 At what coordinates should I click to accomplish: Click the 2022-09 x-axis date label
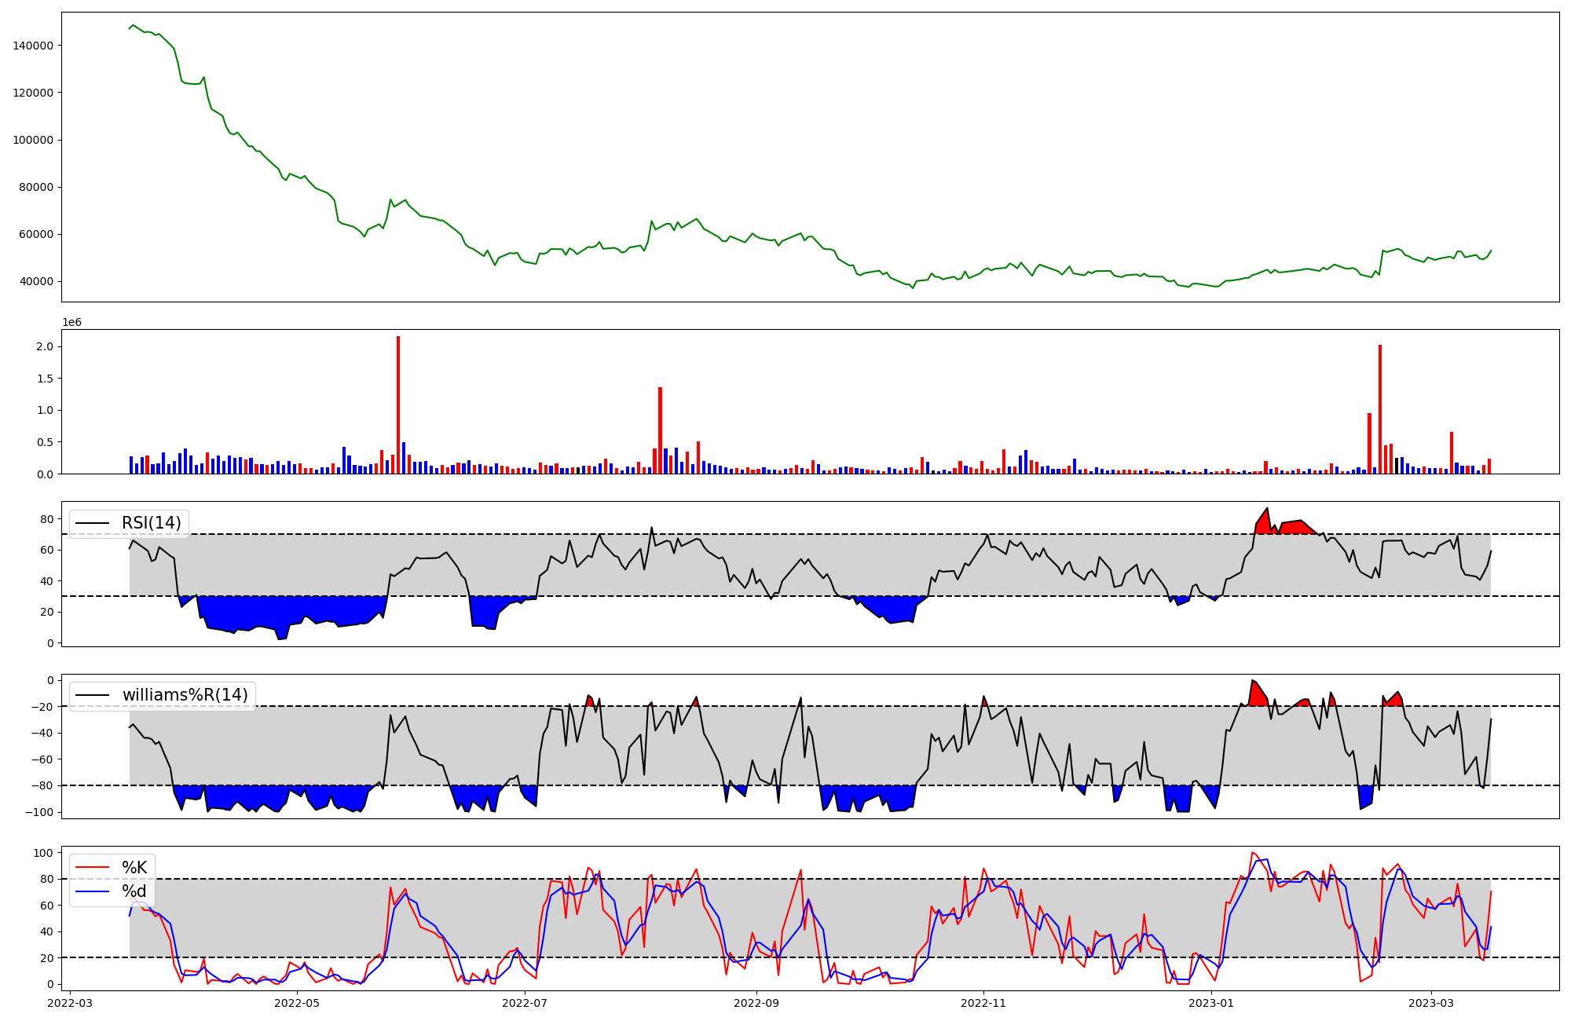coord(756,1003)
